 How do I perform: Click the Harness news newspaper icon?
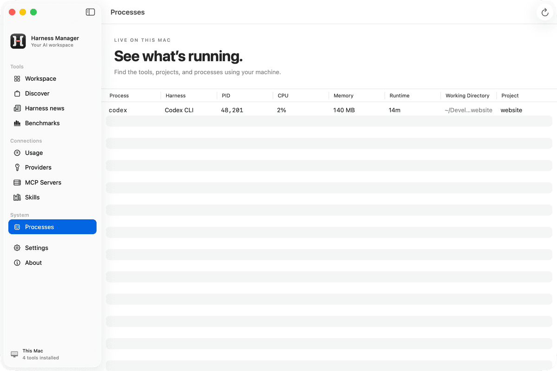tap(17, 109)
